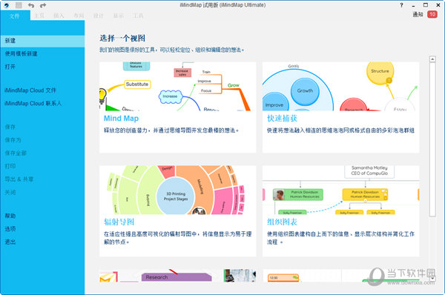Switch to the 插入 tab
Image resolution: width=445 pixels, height=295 pixels.
pyautogui.click(x=59, y=16)
